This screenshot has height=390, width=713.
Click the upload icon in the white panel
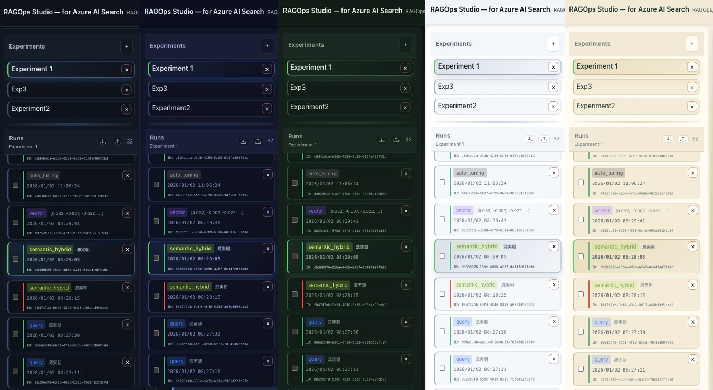[x=544, y=139]
